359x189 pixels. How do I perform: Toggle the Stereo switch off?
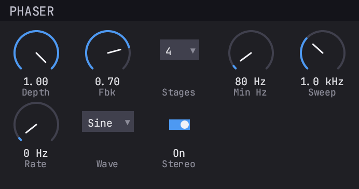(179, 125)
